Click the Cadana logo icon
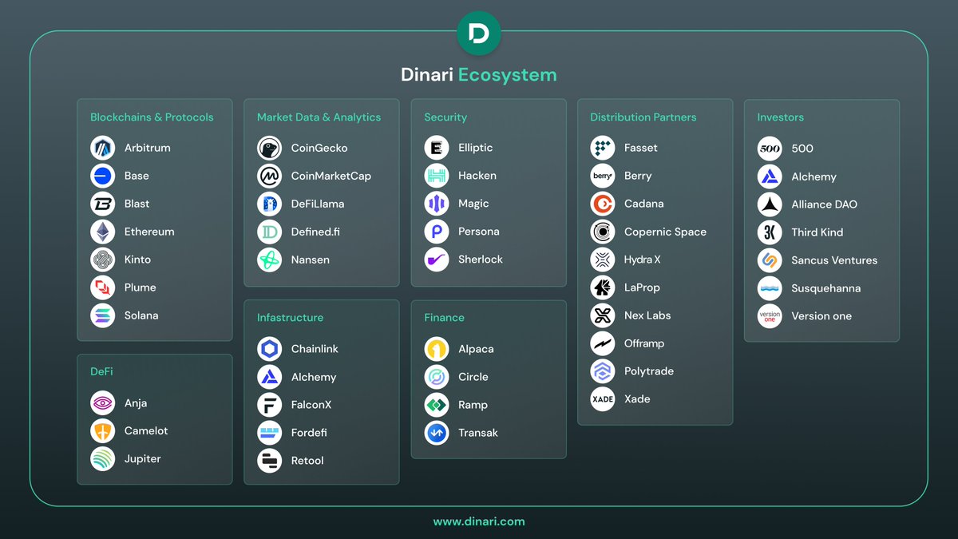 coord(603,204)
